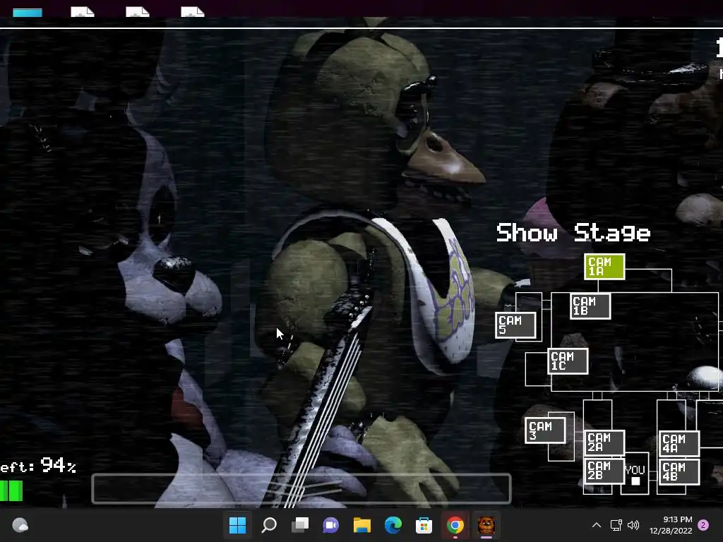Select CAM 2A west hall camera
Viewport: 723px width, 542px height.
tap(604, 442)
